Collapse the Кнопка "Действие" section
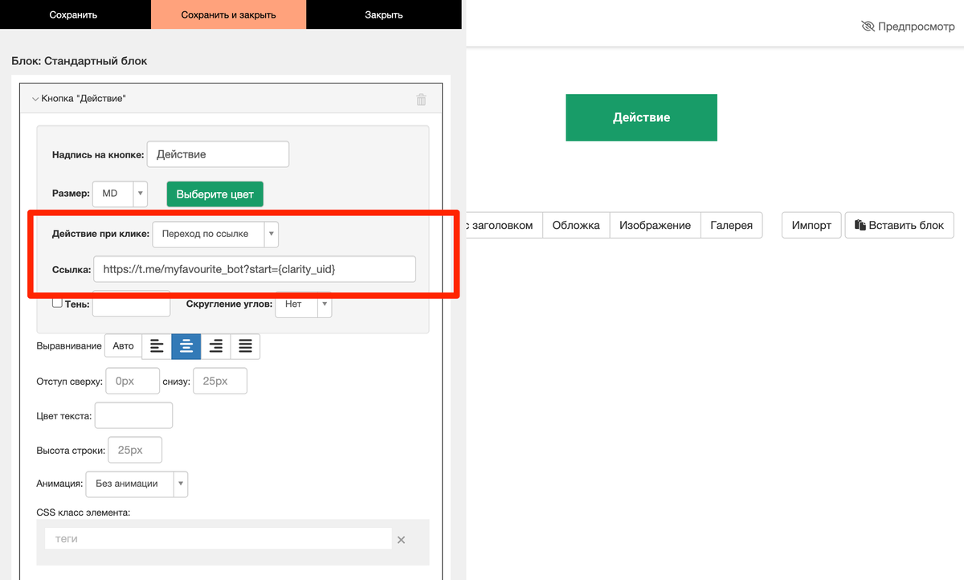 pos(35,99)
